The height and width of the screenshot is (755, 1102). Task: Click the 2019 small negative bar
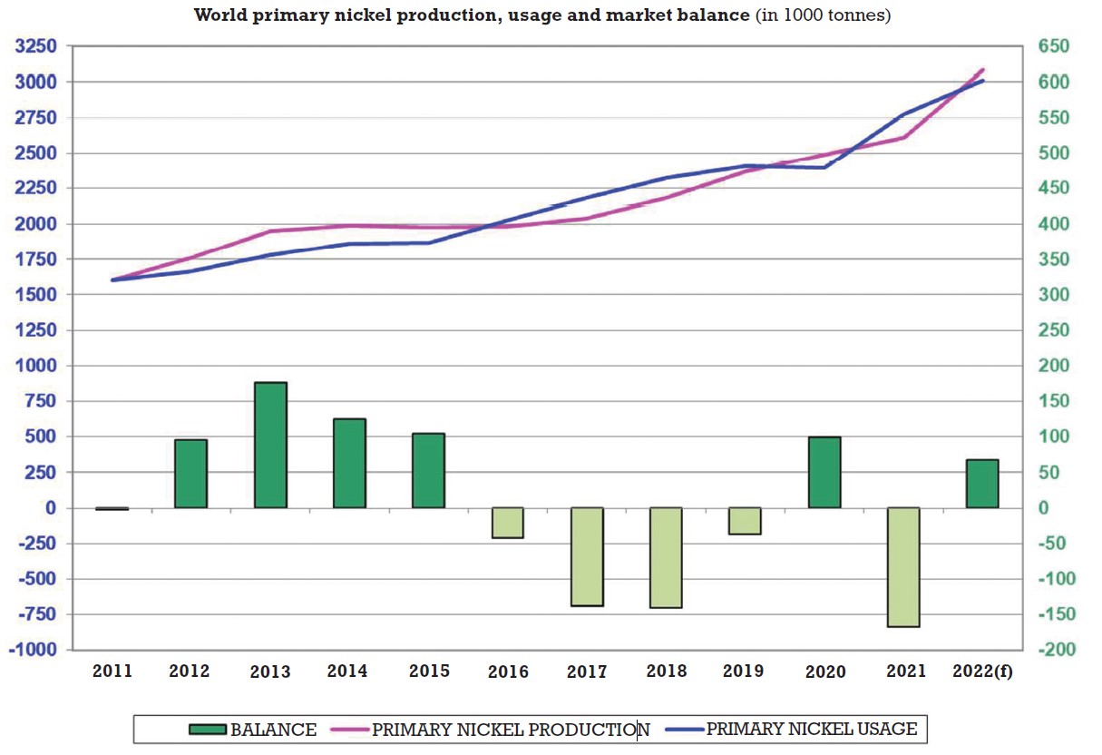click(x=745, y=522)
